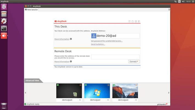Open the LinkedIn share icon
Image resolution: width=195 pixels, height=110 pixels.
tap(129, 21)
